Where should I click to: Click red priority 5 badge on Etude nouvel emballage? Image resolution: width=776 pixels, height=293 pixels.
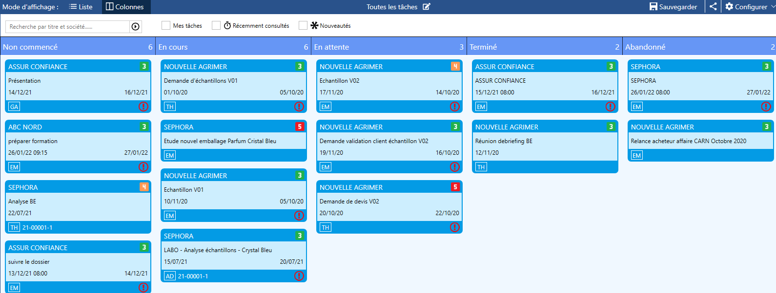coord(300,127)
